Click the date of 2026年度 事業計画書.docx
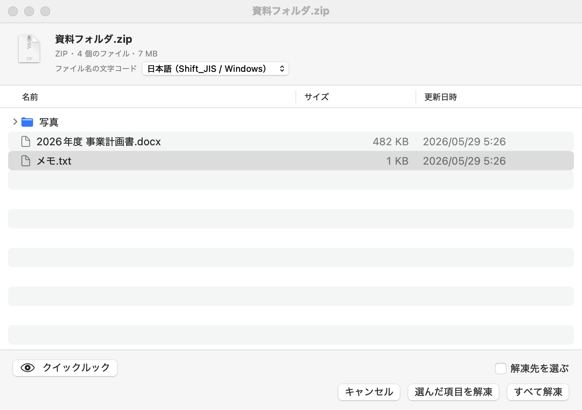The image size is (582, 410). click(464, 142)
